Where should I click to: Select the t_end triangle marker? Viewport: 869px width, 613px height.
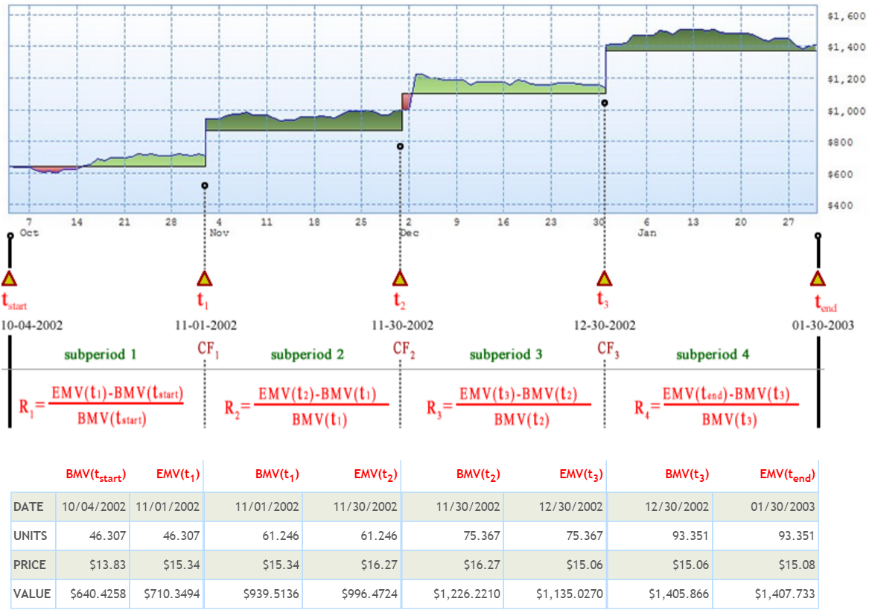coord(818,279)
